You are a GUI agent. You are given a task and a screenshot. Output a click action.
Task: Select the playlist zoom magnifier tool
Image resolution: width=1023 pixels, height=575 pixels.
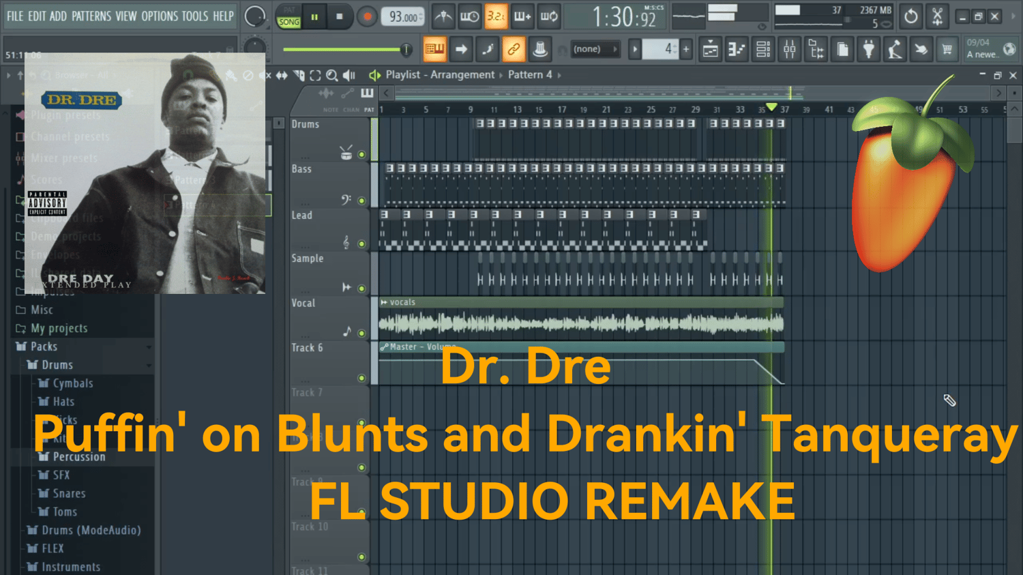click(x=332, y=75)
